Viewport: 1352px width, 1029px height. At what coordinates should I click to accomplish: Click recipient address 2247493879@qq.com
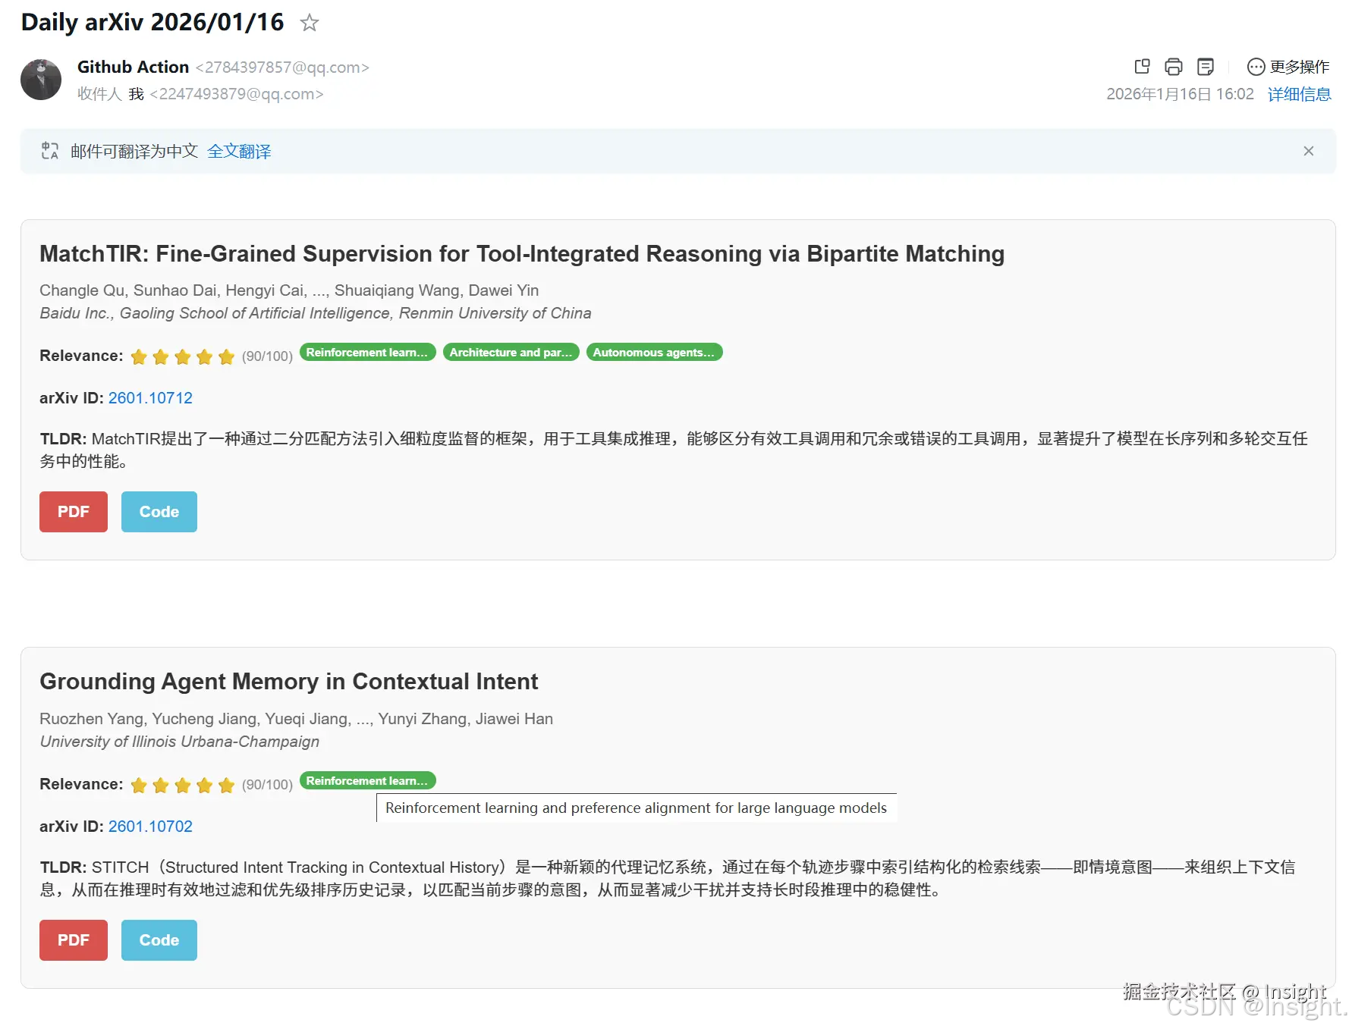pyautogui.click(x=237, y=94)
